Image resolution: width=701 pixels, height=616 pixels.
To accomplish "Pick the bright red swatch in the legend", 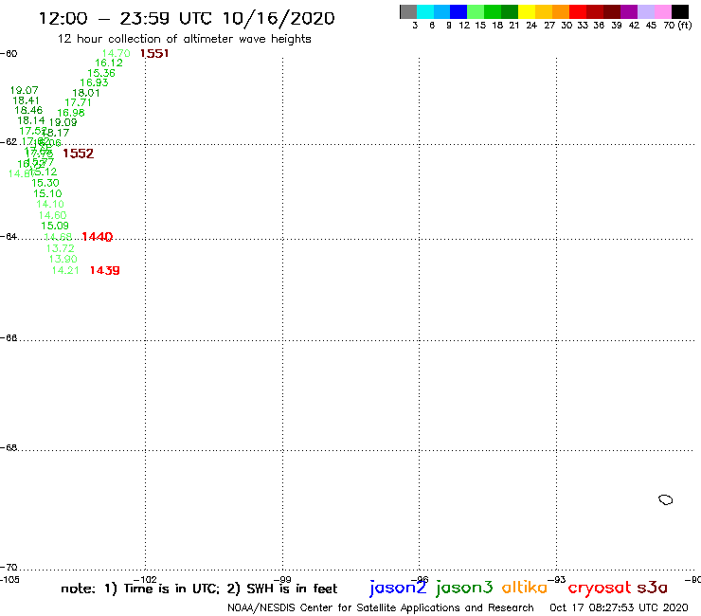I will point(578,11).
